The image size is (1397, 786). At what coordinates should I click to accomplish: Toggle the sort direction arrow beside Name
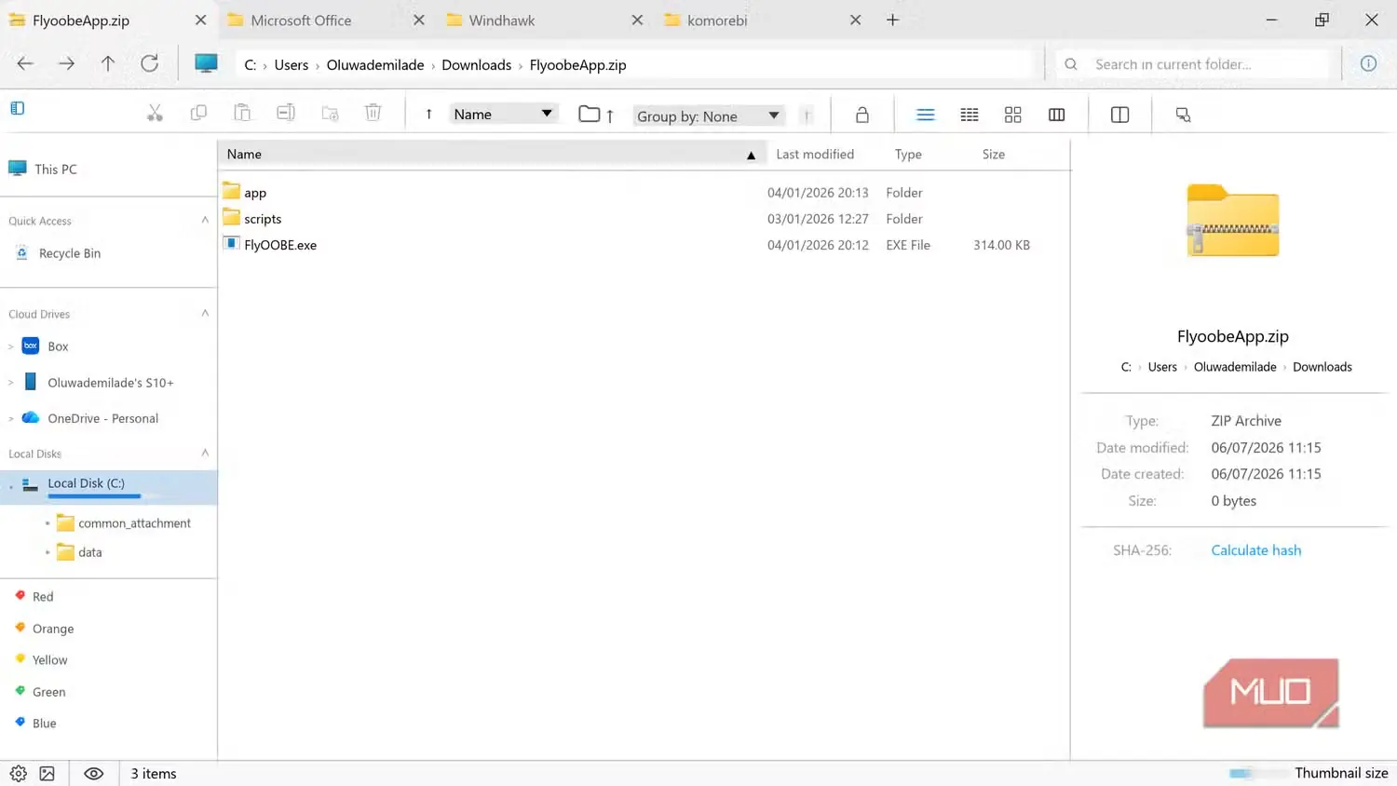(x=428, y=114)
